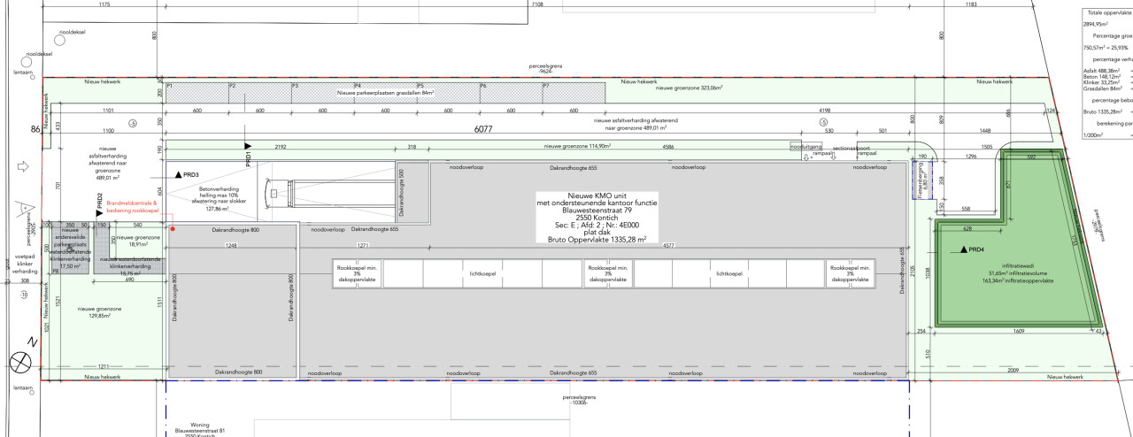Click the Woning Blauwesteenstraat 81 label
1133x437 pixels.
[x=200, y=428]
